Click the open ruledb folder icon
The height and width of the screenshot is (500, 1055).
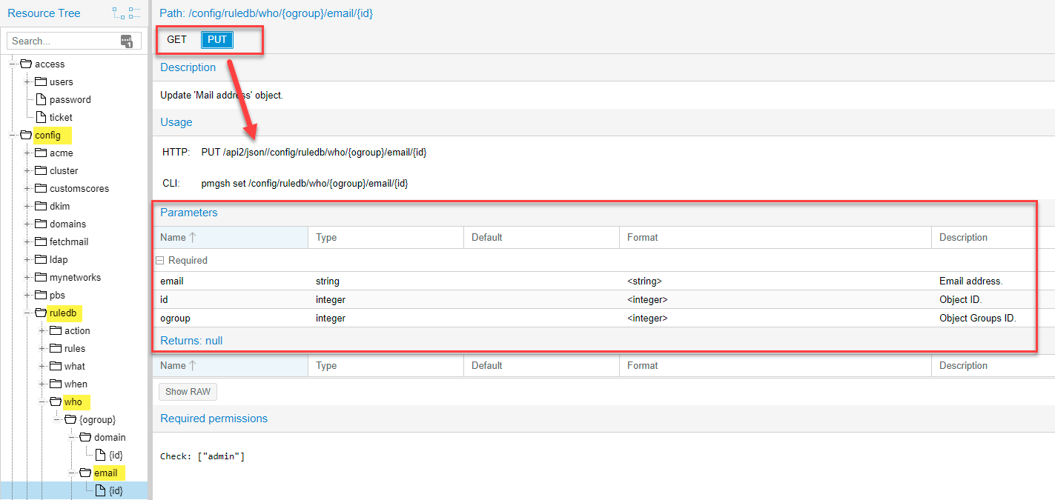pos(40,313)
